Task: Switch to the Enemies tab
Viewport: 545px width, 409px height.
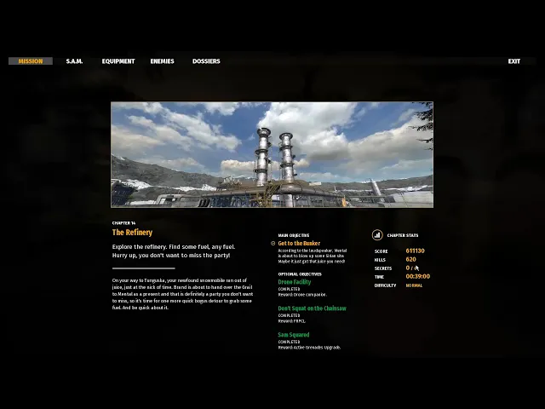Action: (x=162, y=61)
